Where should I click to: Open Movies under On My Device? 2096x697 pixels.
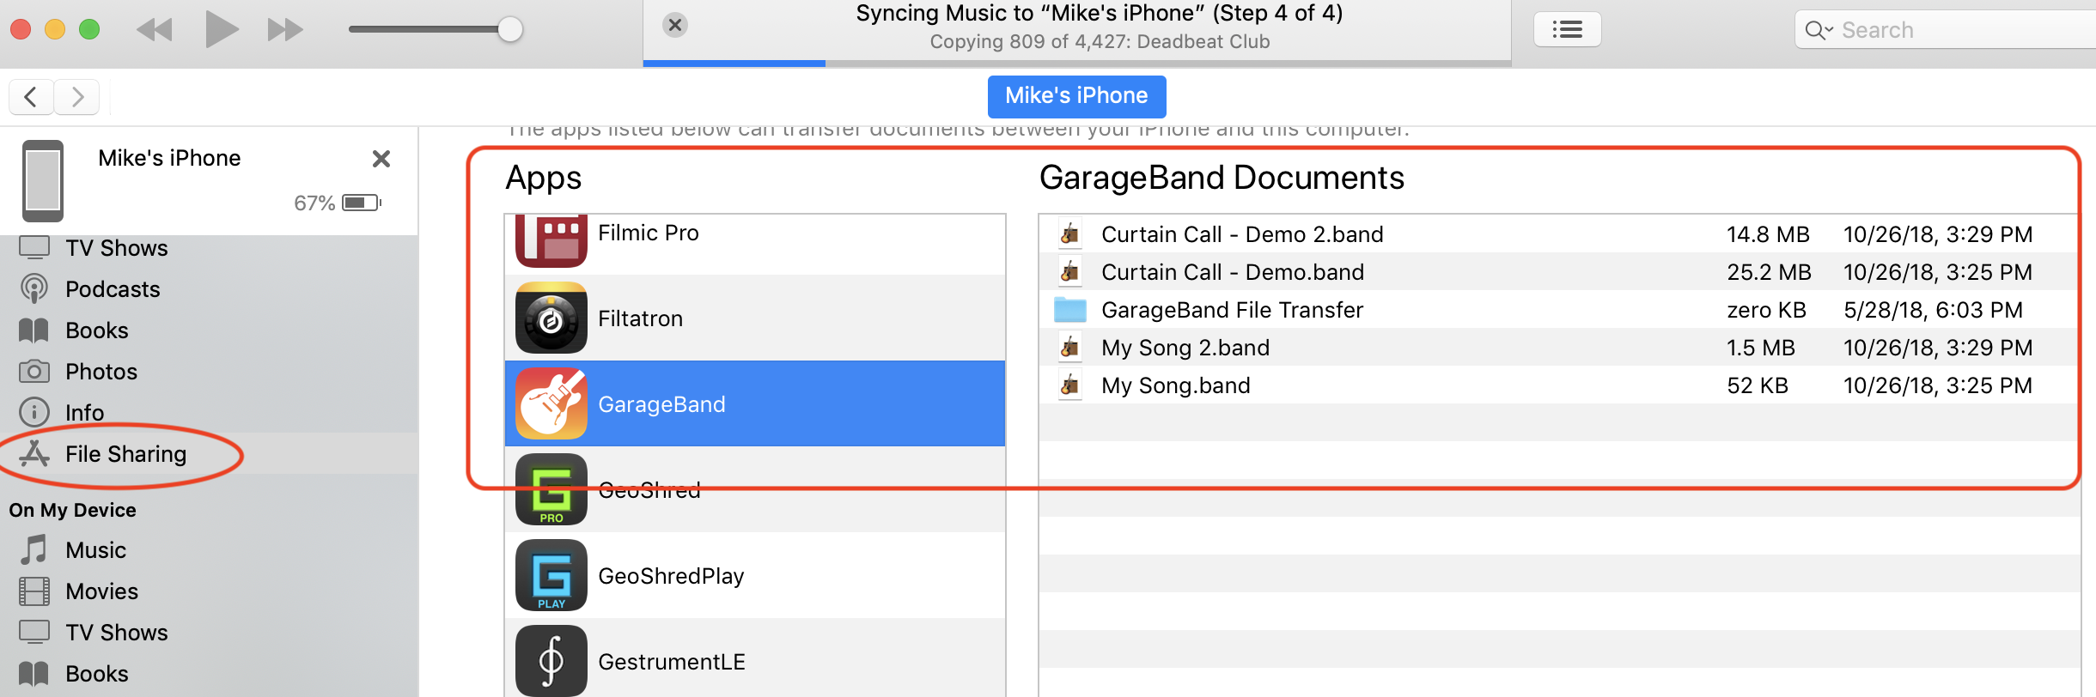[209, 591]
